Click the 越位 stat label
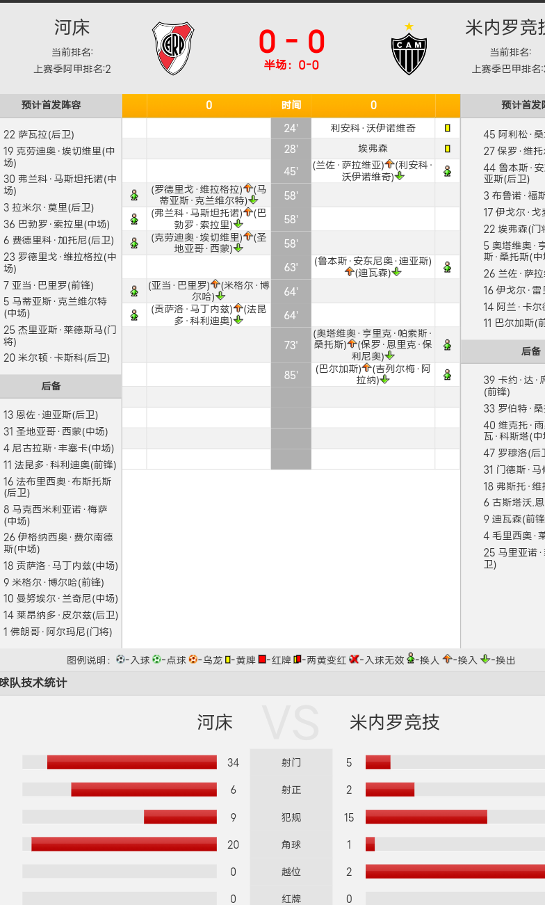Screen dimensions: 545x905 pos(291,872)
